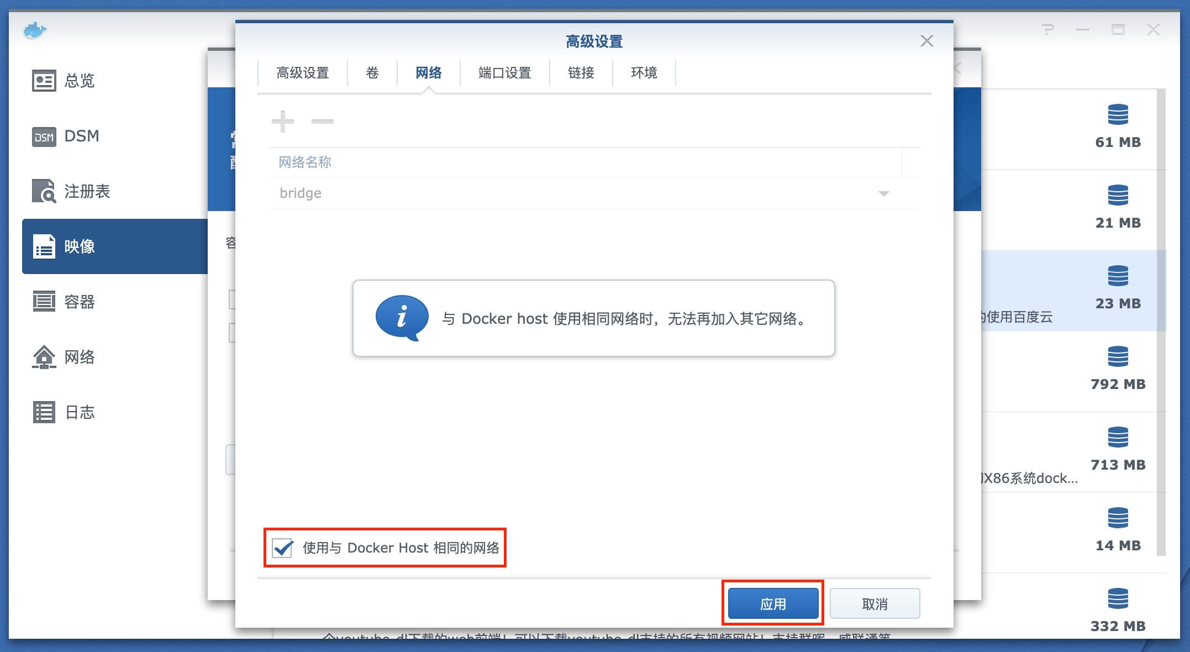Open the 总览 overview sidebar icon

(x=44, y=81)
